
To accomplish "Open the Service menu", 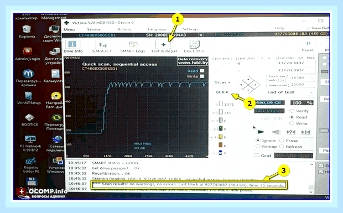I will coord(93,29).
